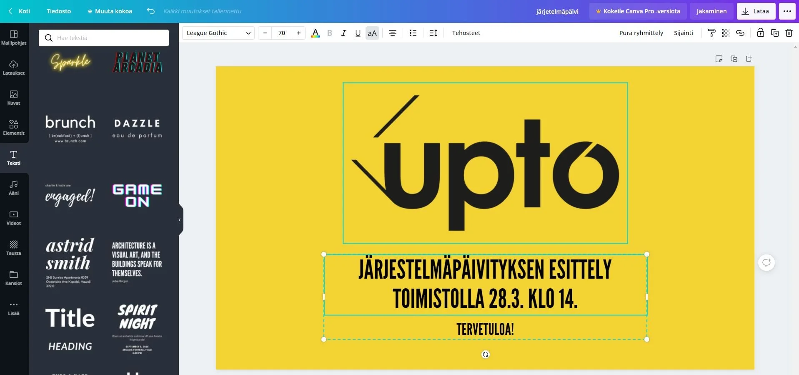
Task: Toggle underline formatting
Action: pos(358,33)
